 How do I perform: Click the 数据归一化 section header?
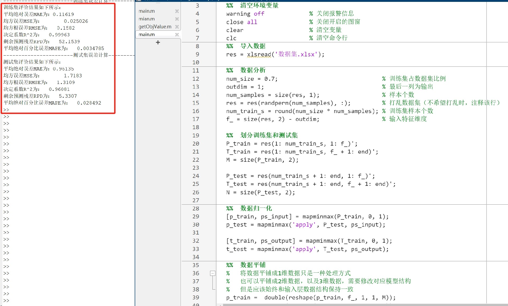click(256, 208)
